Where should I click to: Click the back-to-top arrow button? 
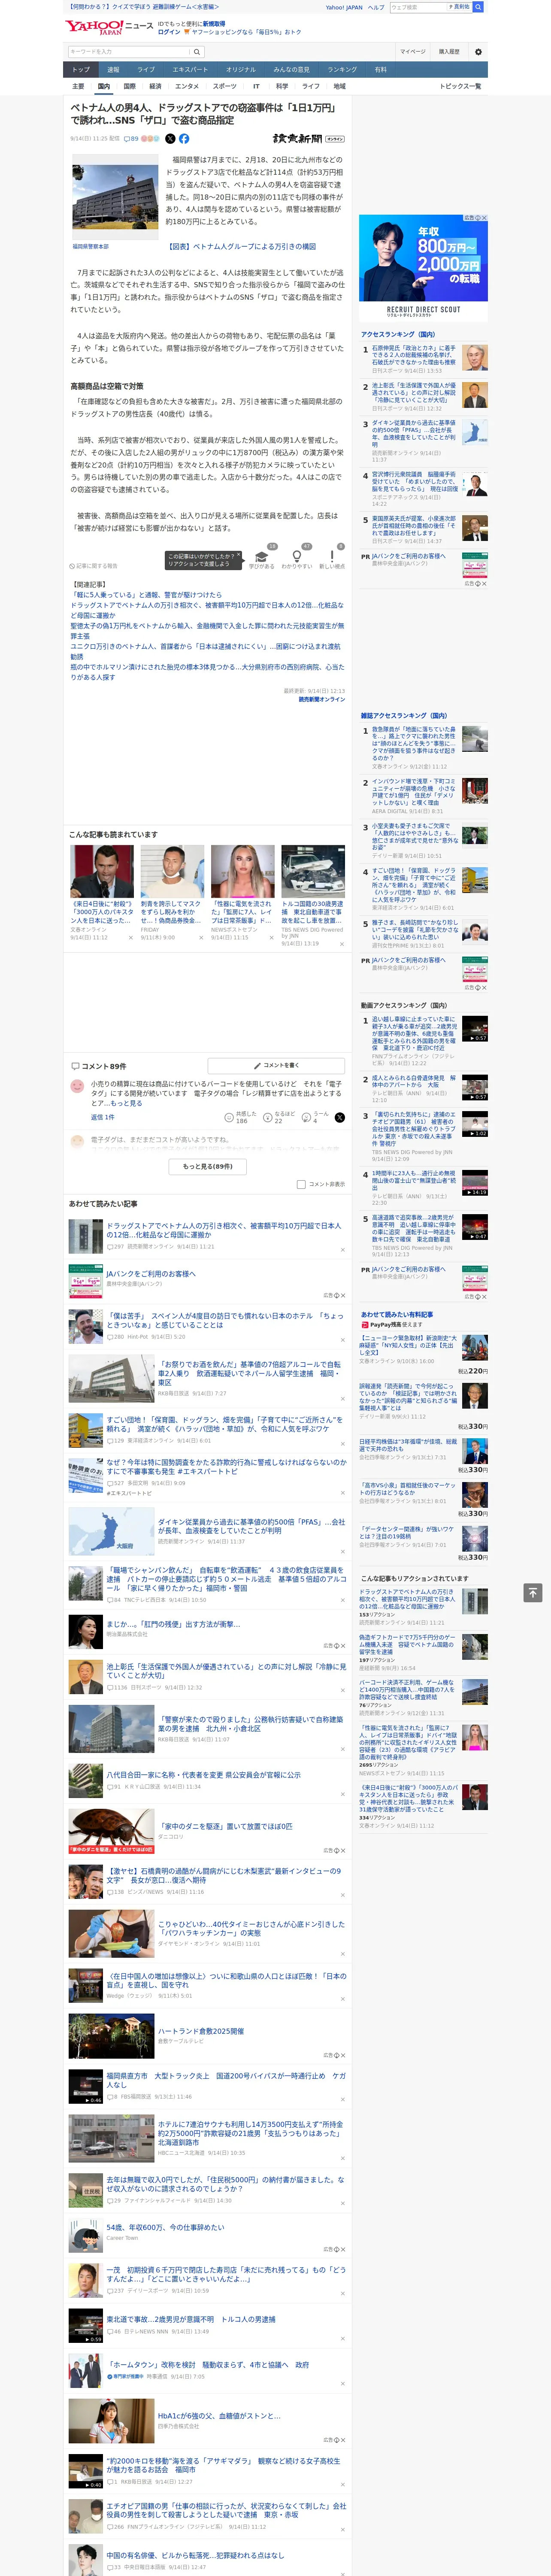point(533,1592)
